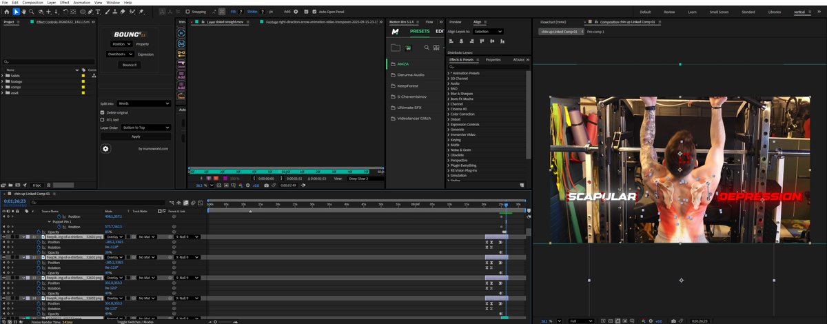
Task: Click the Motion Bro logo icon
Action: (396, 32)
